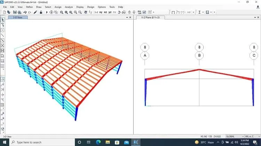This screenshot has width=261, height=146.
Task: Show the default 3-d view
Action: coord(96,12)
